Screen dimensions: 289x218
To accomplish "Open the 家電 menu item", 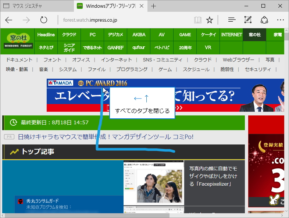I will point(275,35).
